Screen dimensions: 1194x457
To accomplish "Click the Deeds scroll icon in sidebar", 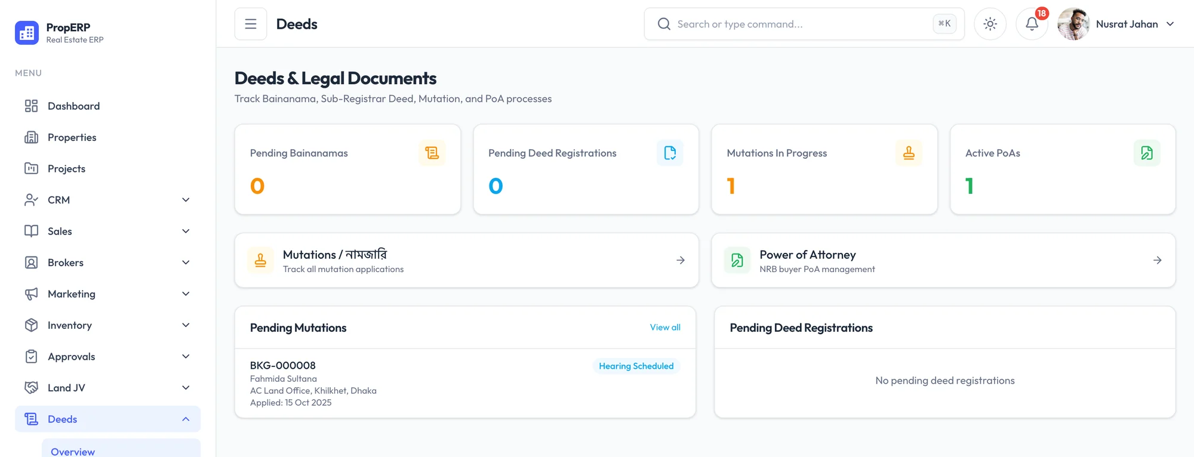I will (31, 419).
